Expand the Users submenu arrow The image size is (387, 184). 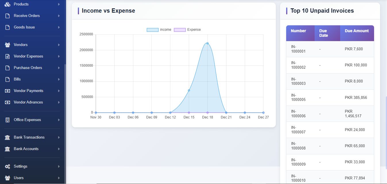pos(59,178)
